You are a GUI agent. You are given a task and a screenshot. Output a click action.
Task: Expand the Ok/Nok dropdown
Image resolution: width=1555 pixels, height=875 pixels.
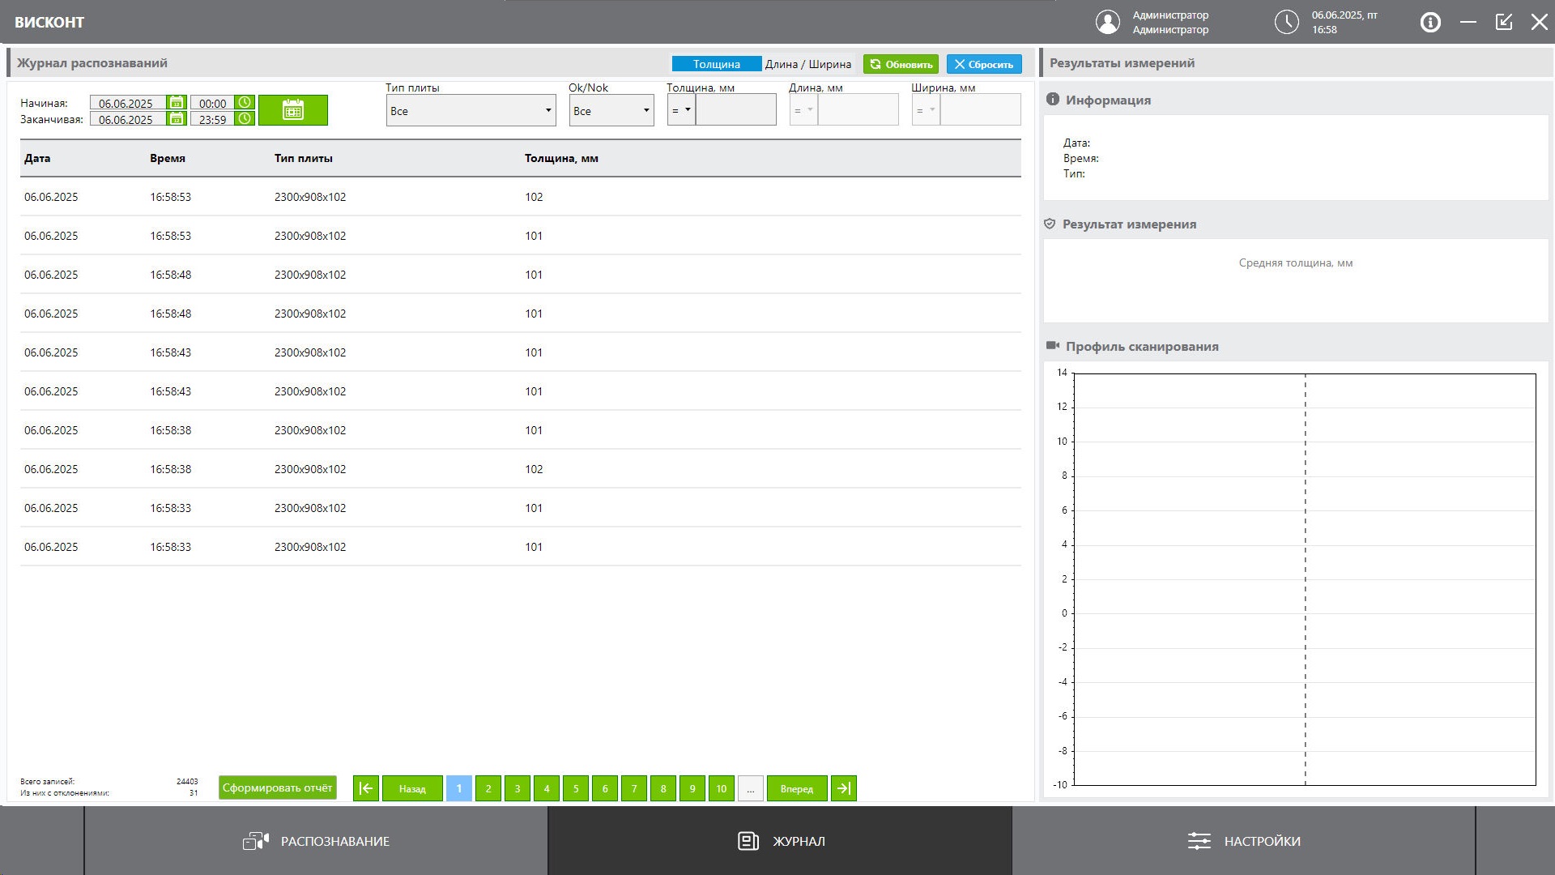click(611, 110)
